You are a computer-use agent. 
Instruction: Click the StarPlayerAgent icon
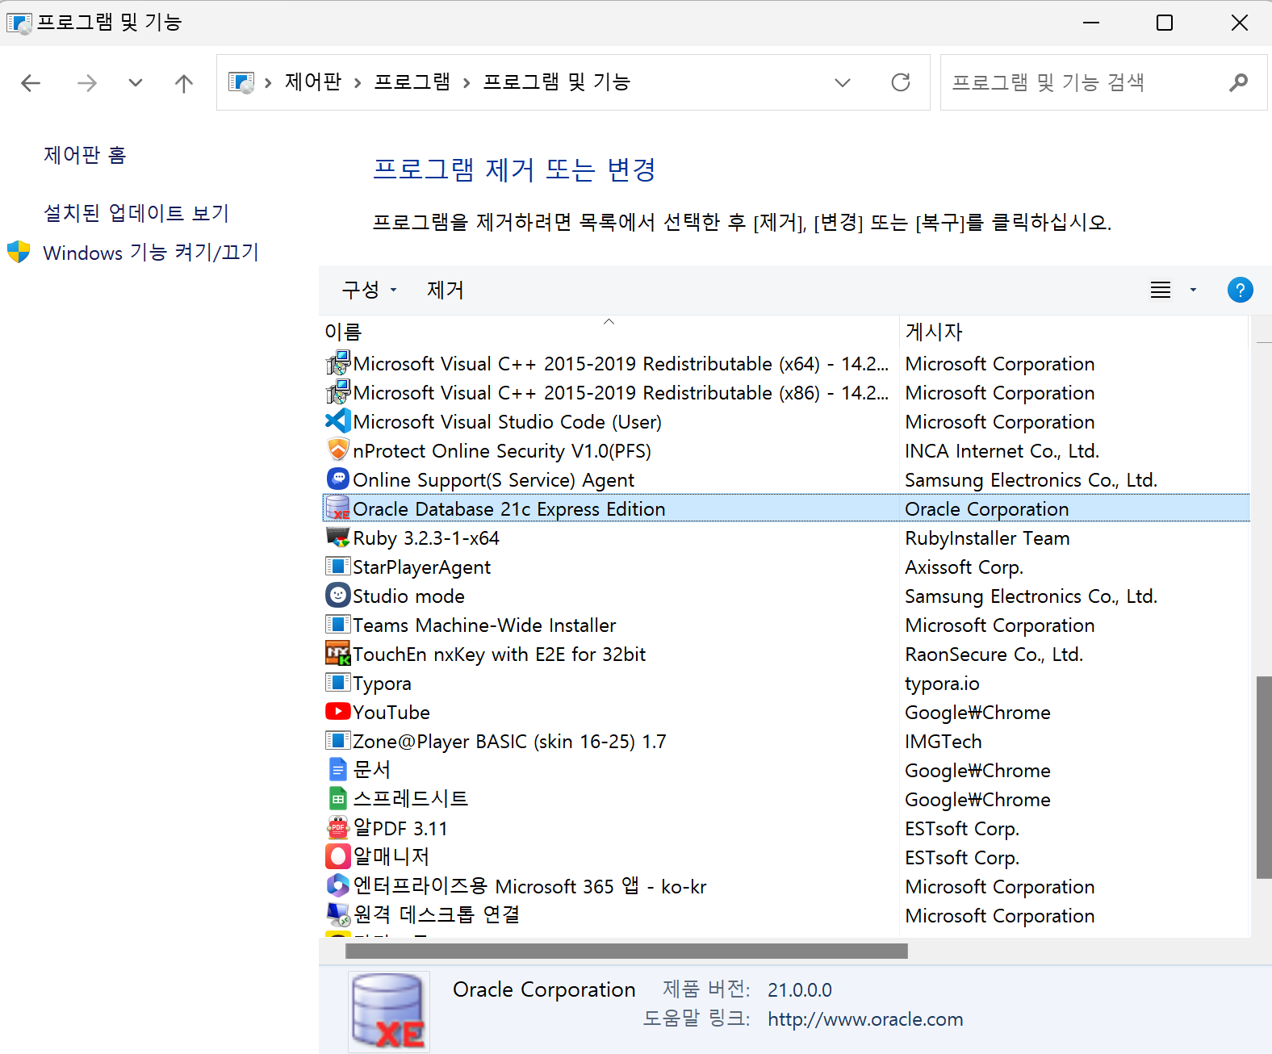click(x=338, y=567)
